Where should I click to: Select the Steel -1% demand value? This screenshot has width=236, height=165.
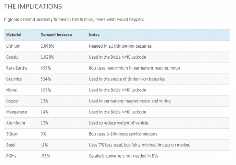44,145
